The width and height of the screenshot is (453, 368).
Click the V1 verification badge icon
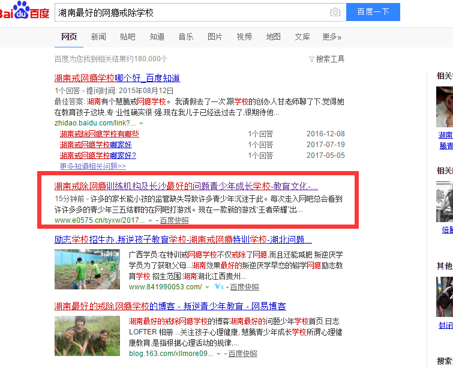tap(219, 287)
